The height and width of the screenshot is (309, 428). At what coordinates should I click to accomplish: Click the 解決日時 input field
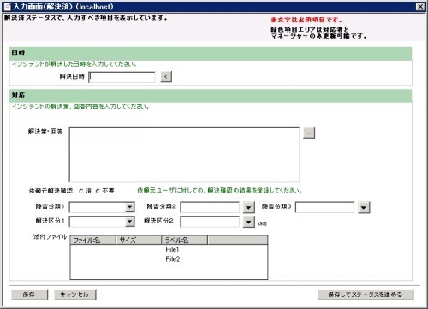point(122,77)
